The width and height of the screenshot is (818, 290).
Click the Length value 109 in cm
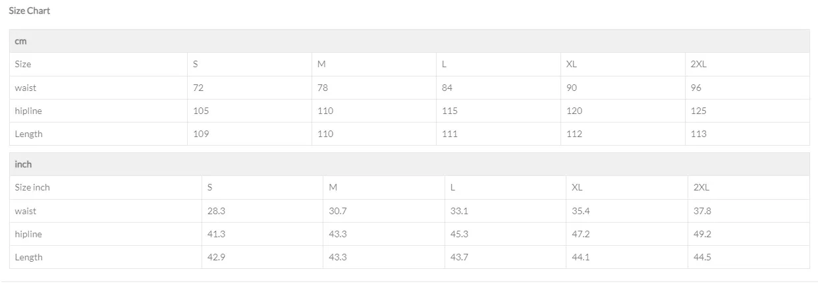(201, 134)
